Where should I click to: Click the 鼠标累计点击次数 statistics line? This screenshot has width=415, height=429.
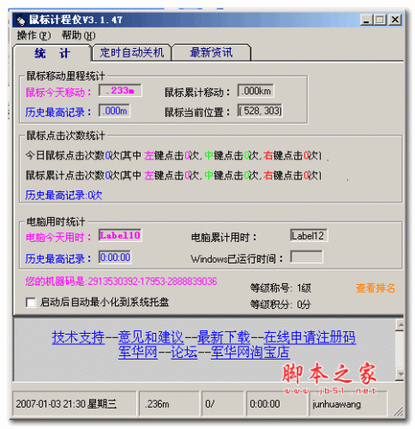[x=173, y=175]
